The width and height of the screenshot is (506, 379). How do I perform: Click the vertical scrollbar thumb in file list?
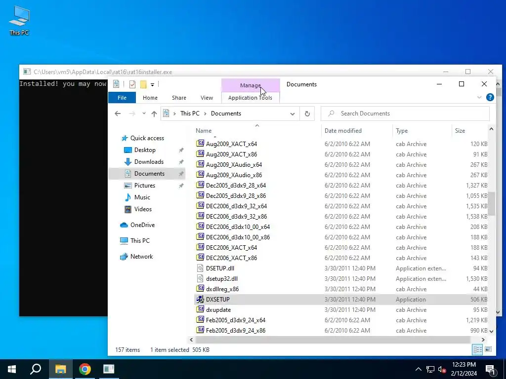click(x=491, y=204)
